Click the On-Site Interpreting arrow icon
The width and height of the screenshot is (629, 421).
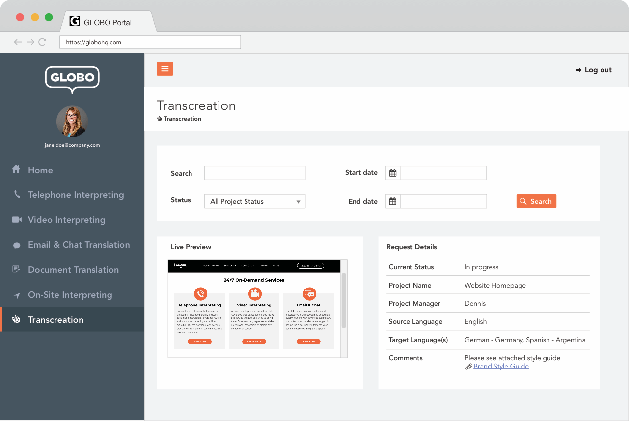[17, 295]
